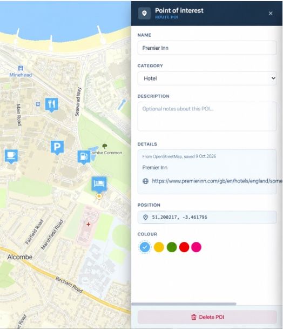The image size is (283, 329).
Task: Open the Category dropdown showing Hotel
Action: 207,78
